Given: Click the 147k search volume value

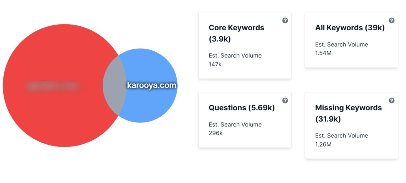Looking at the screenshot, I should point(215,64).
